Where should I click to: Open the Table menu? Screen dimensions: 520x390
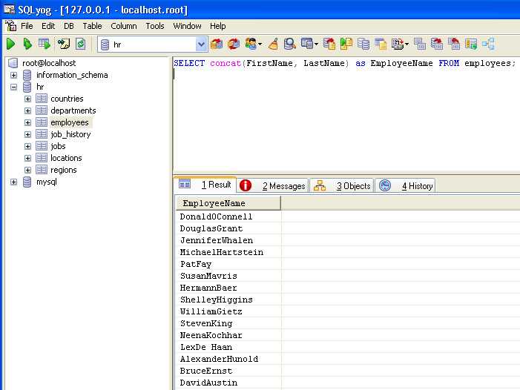tap(93, 26)
